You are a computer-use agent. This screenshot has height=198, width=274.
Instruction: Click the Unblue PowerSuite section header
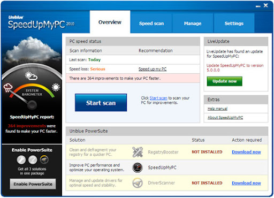coord(167,131)
